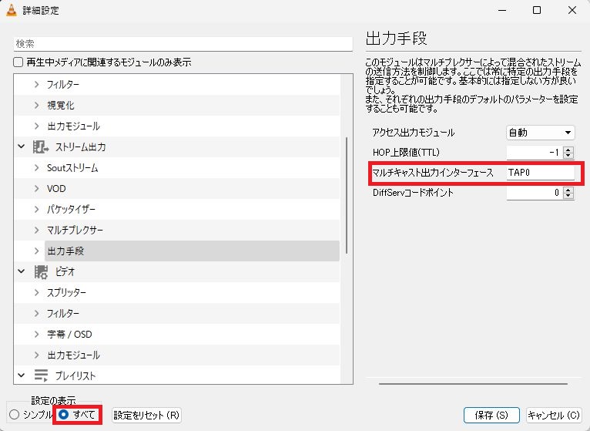Open the アクセス出力モジュール dropdown
This screenshot has width=590, height=431.
click(x=540, y=133)
